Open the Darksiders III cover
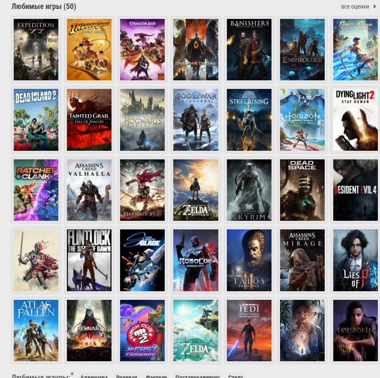Viewport: 380px width, 378px height. 142,190
